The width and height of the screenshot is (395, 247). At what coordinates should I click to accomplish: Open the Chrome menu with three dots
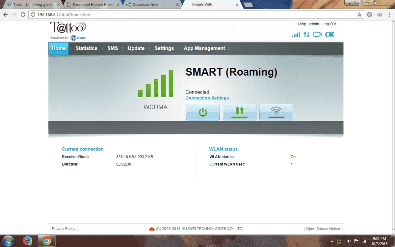coord(389,14)
